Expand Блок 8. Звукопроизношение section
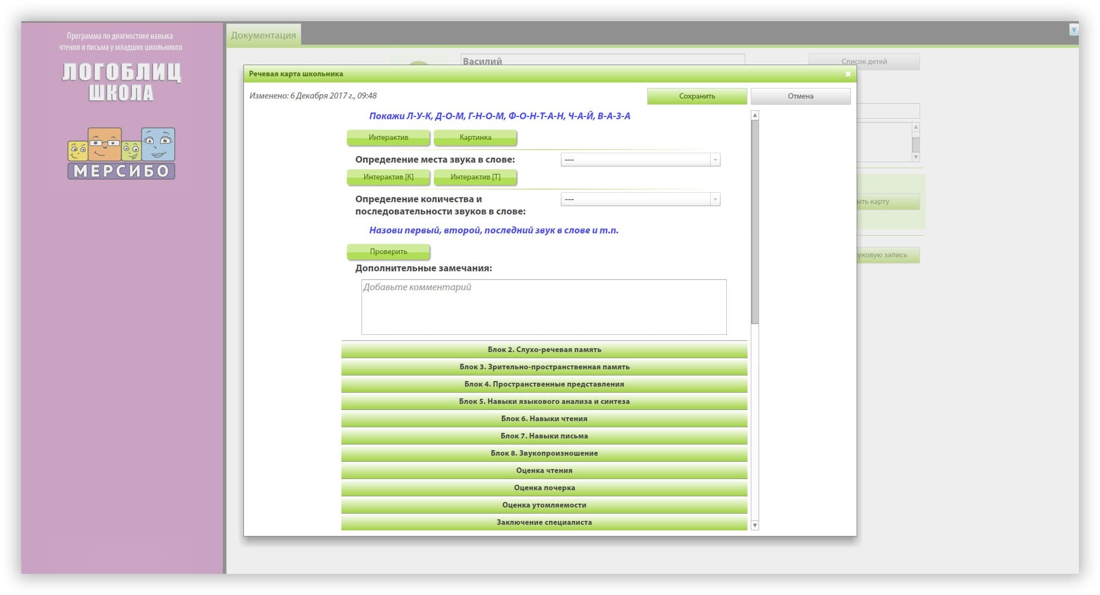The image size is (1100, 595). pyautogui.click(x=544, y=453)
